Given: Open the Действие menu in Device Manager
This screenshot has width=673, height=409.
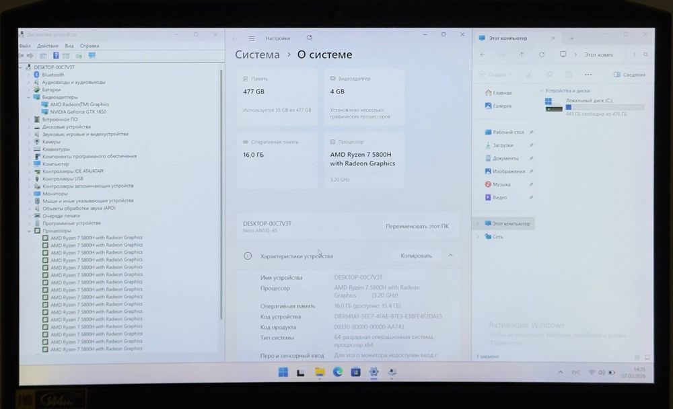Looking at the screenshot, I should coord(48,46).
